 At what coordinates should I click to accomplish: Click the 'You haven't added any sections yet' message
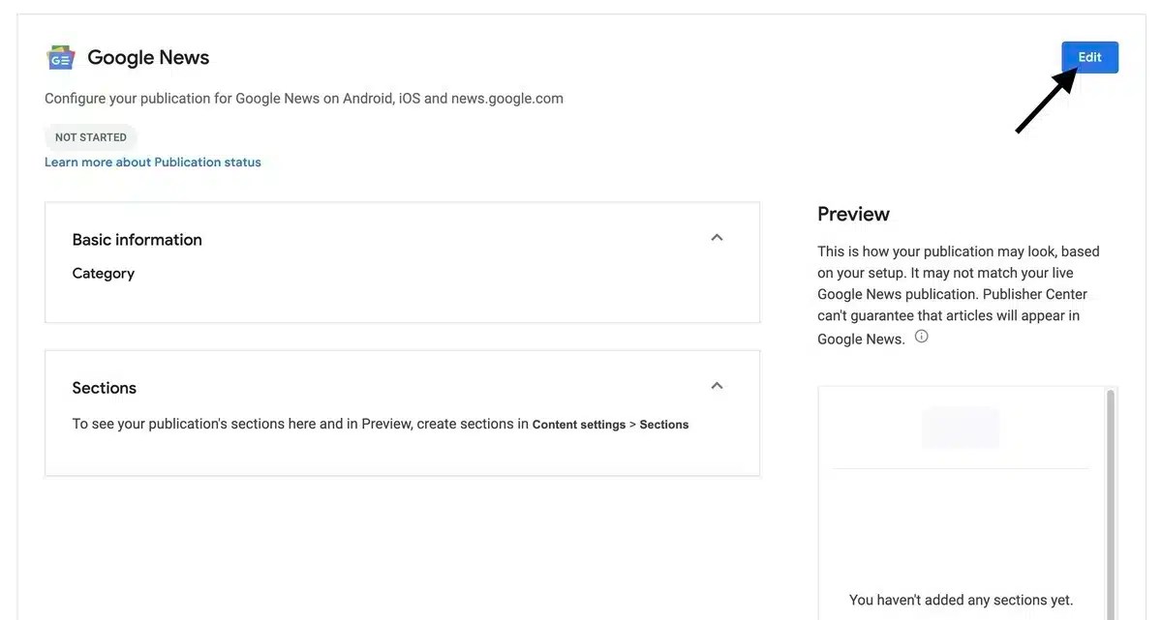962,599
